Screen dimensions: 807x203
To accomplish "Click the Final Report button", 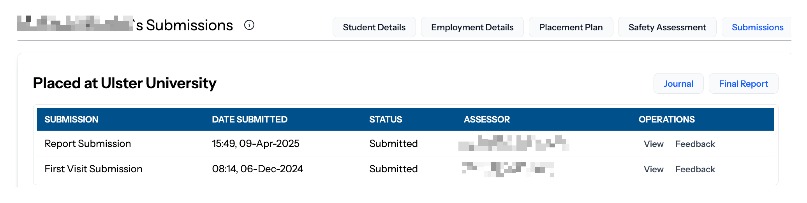I will click(744, 84).
